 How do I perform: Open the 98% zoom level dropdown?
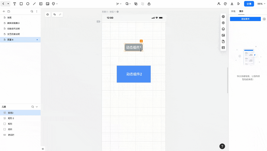tap(261, 4)
